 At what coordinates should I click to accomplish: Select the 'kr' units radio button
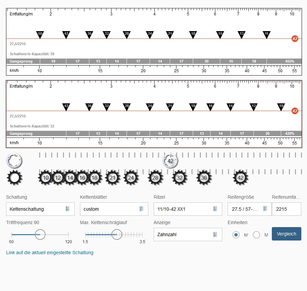236,235
